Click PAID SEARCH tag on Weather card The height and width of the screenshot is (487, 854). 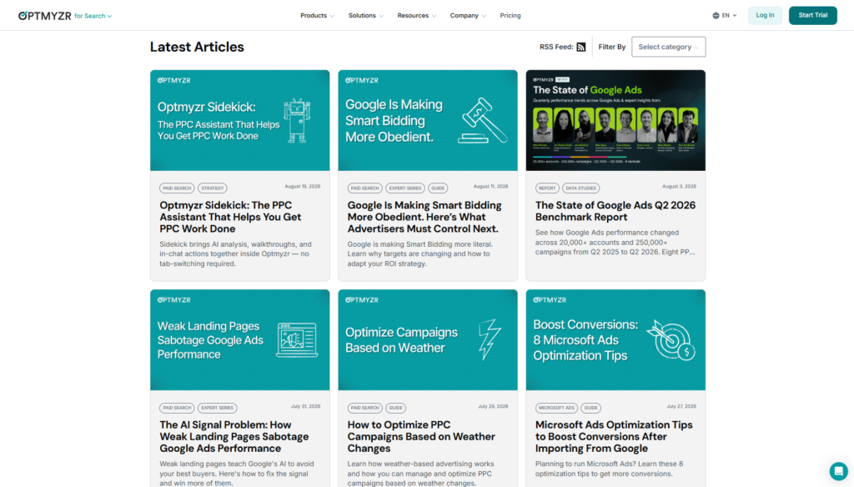(365, 408)
